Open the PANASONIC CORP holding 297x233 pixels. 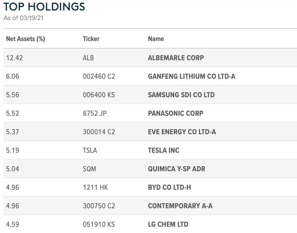(175, 113)
